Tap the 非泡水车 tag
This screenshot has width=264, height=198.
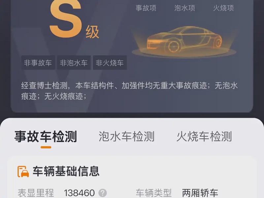pos(74,63)
